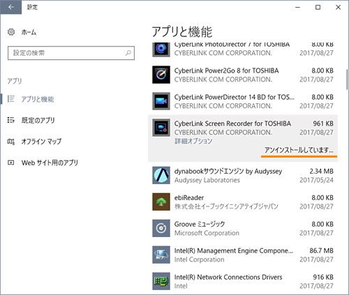
Task: Click the アンインストールしています progress bar
Action: pyautogui.click(x=299, y=157)
